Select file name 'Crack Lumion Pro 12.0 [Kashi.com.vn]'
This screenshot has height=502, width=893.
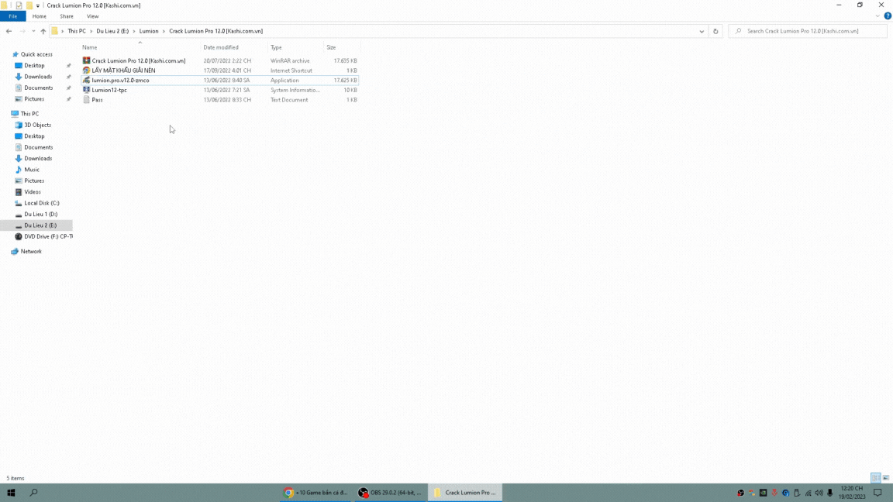[x=139, y=61]
